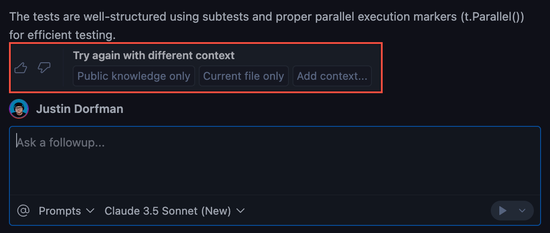Give the response a thumbs up
Viewport: 550px width, 233px height.
(x=21, y=68)
